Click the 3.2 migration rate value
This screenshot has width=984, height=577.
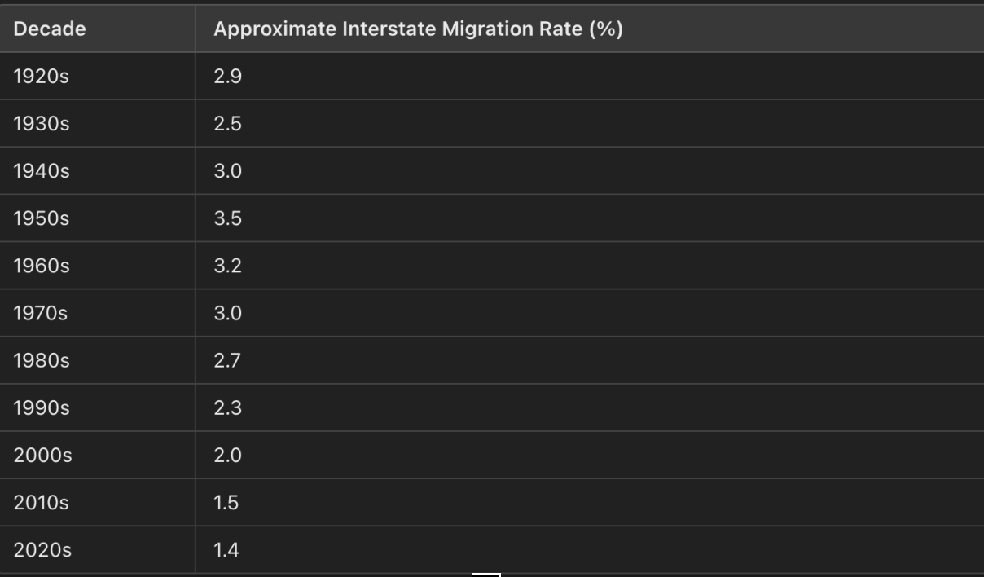(228, 266)
